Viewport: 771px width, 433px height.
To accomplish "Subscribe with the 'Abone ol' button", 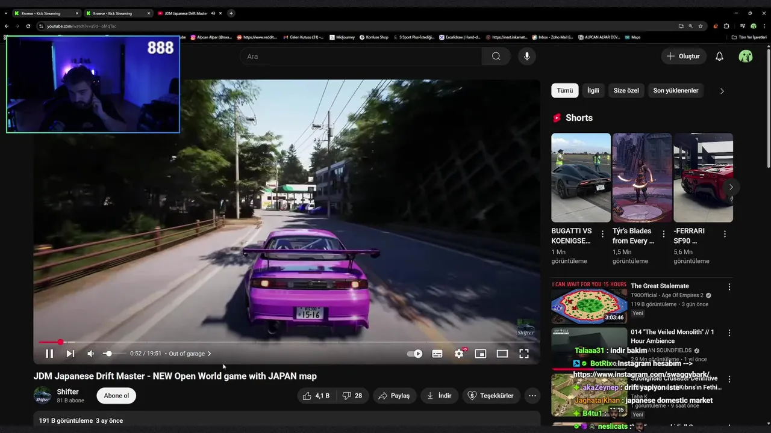I will [x=116, y=396].
